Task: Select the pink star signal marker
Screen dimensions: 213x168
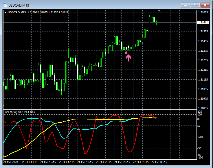Action: [x=126, y=52]
